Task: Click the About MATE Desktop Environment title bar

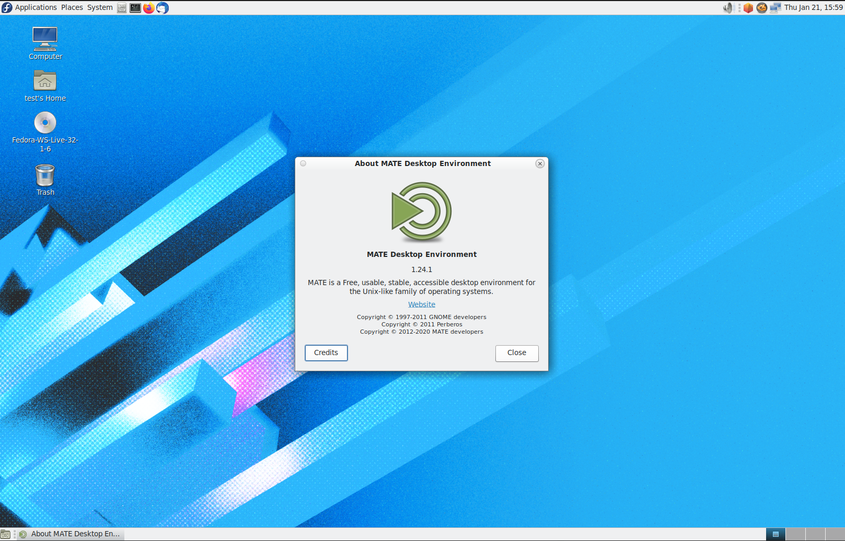Action: 422,163
